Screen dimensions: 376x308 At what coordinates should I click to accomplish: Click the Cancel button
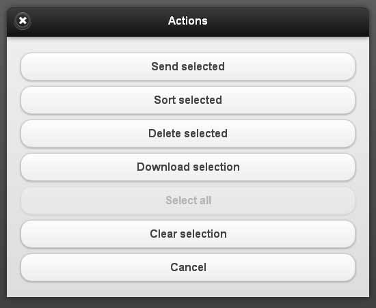click(x=188, y=268)
